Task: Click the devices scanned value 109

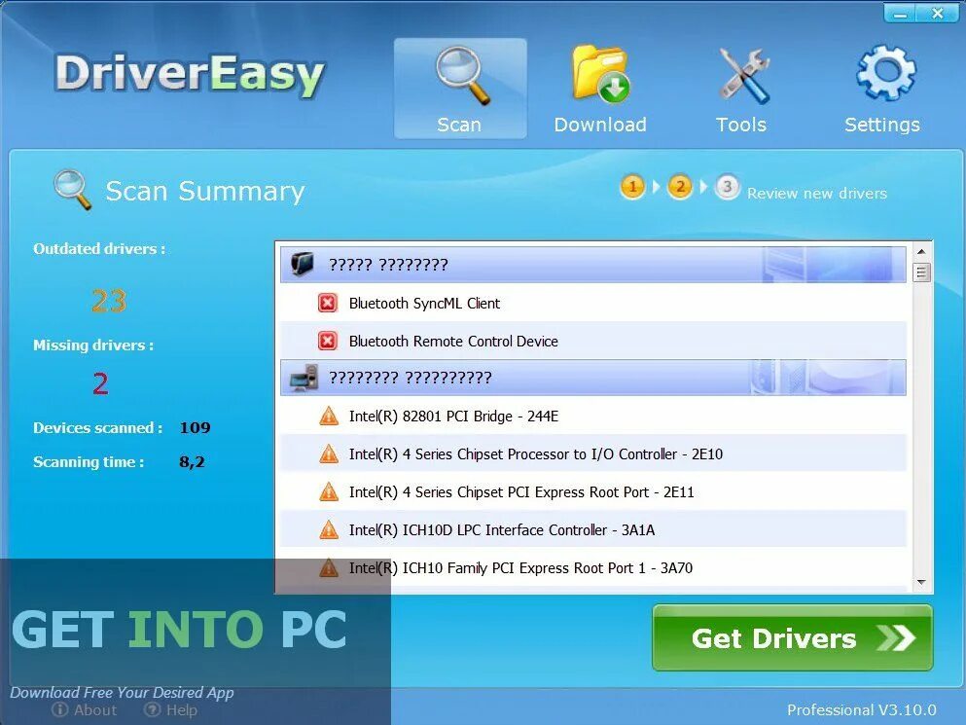Action: click(x=195, y=427)
